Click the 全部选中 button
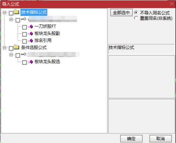Screen dimensions: 176x143 (x=121, y=12)
